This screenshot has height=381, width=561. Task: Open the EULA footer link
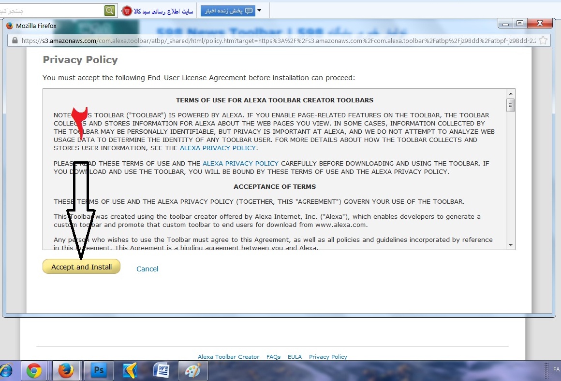tap(295, 357)
